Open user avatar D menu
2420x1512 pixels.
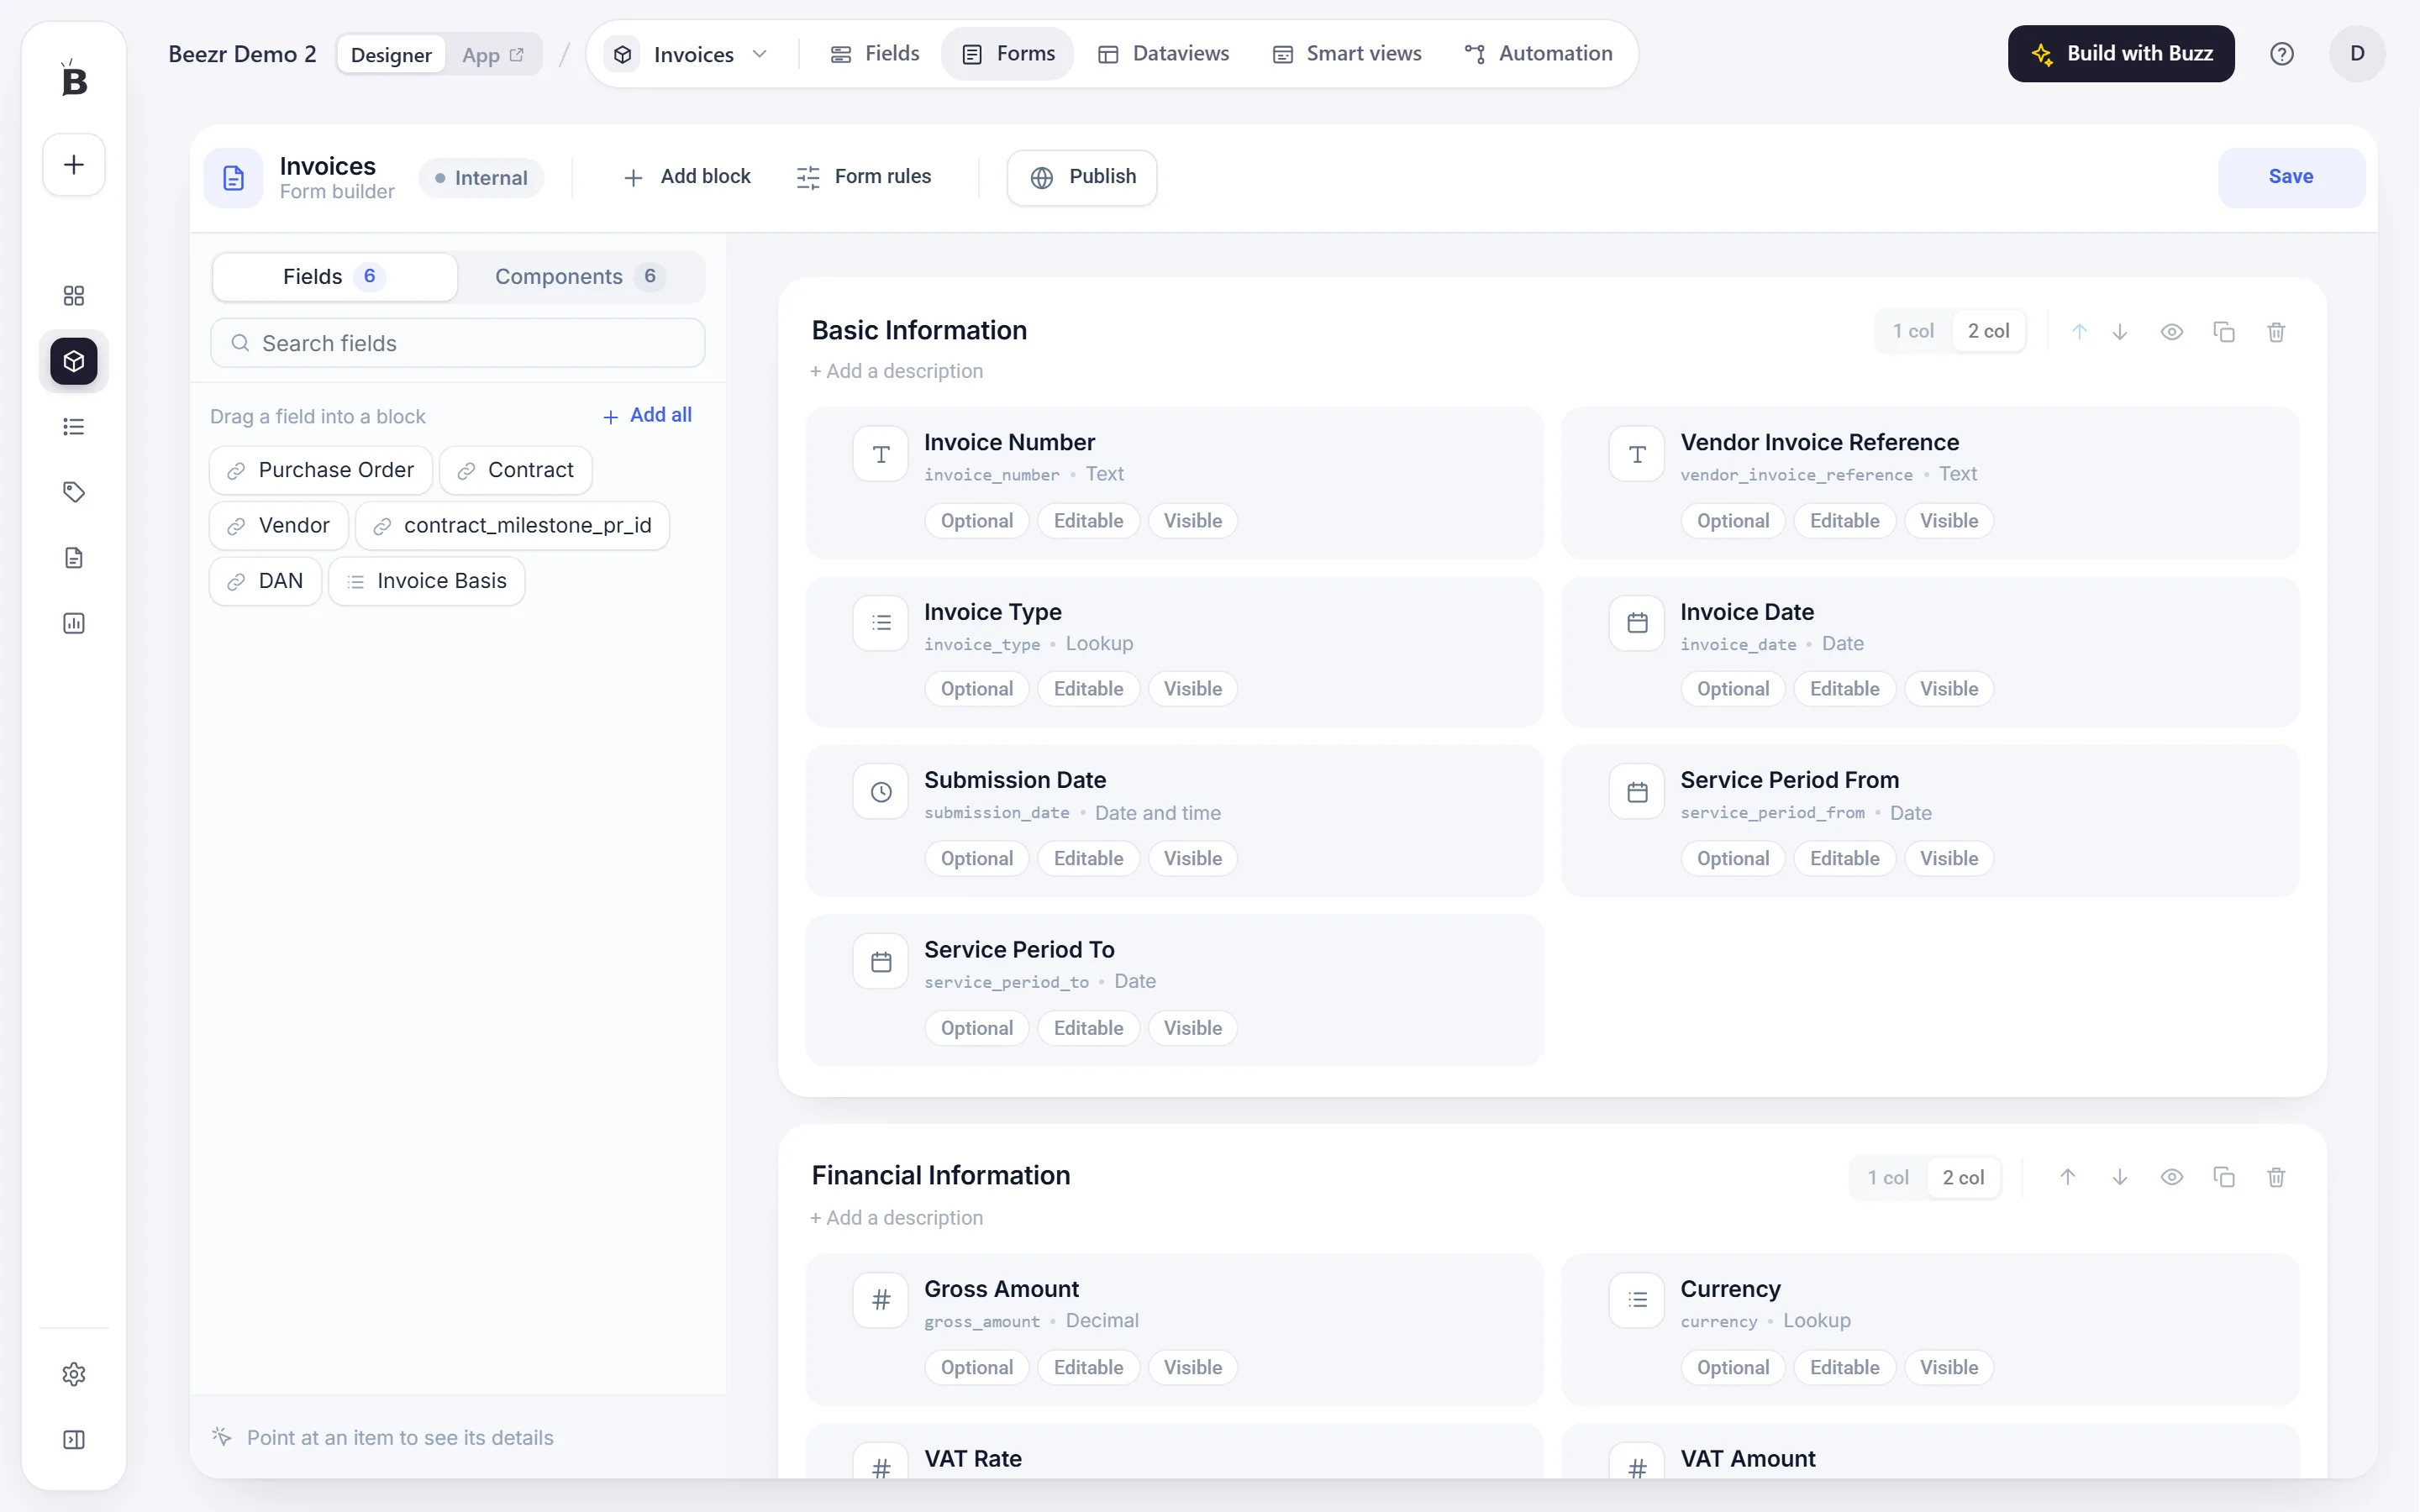(2357, 54)
